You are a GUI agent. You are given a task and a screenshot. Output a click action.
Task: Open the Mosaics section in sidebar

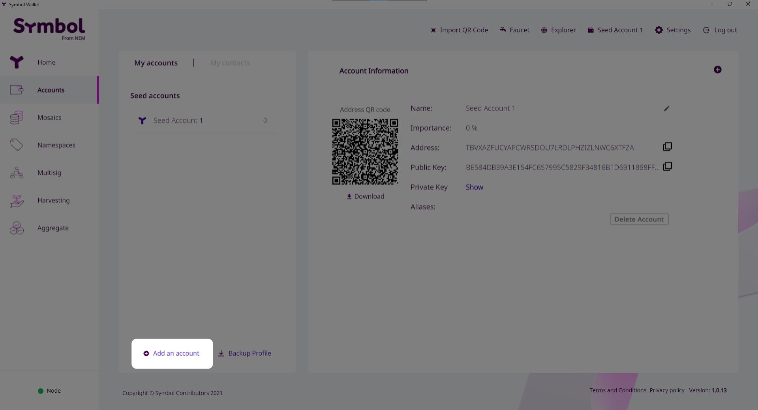[49, 117]
